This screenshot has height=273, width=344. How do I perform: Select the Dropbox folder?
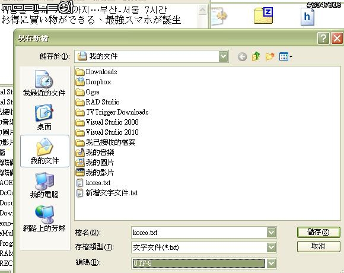[93, 82]
